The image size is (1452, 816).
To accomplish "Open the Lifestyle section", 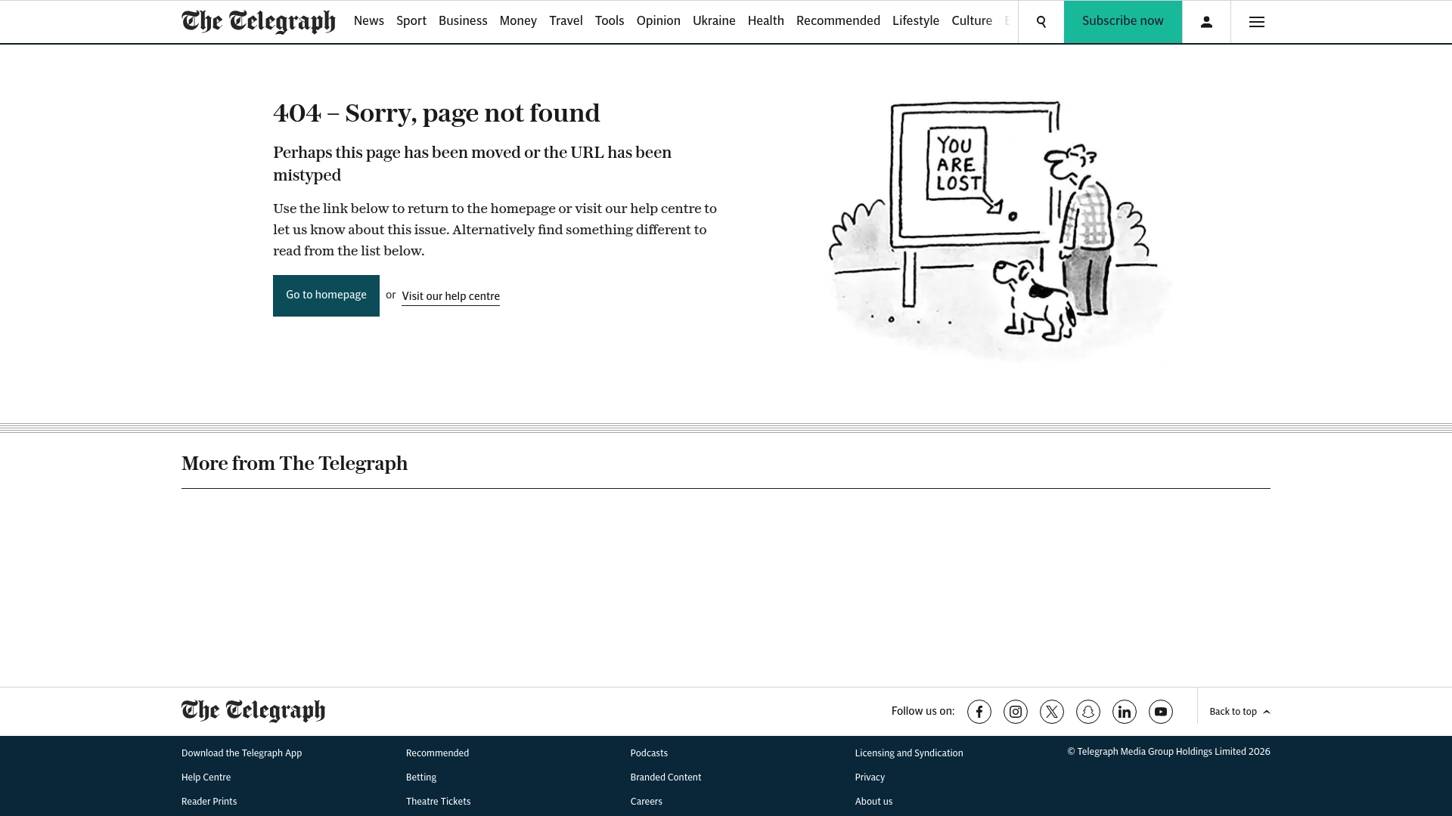I will point(916,21).
